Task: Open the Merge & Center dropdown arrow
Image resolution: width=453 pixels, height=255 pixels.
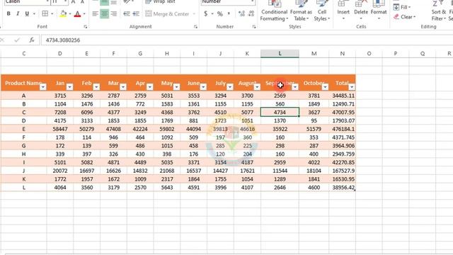Action: (x=194, y=13)
